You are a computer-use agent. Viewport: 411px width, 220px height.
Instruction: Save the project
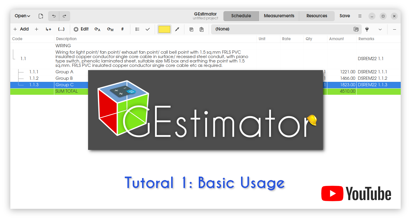345,16
